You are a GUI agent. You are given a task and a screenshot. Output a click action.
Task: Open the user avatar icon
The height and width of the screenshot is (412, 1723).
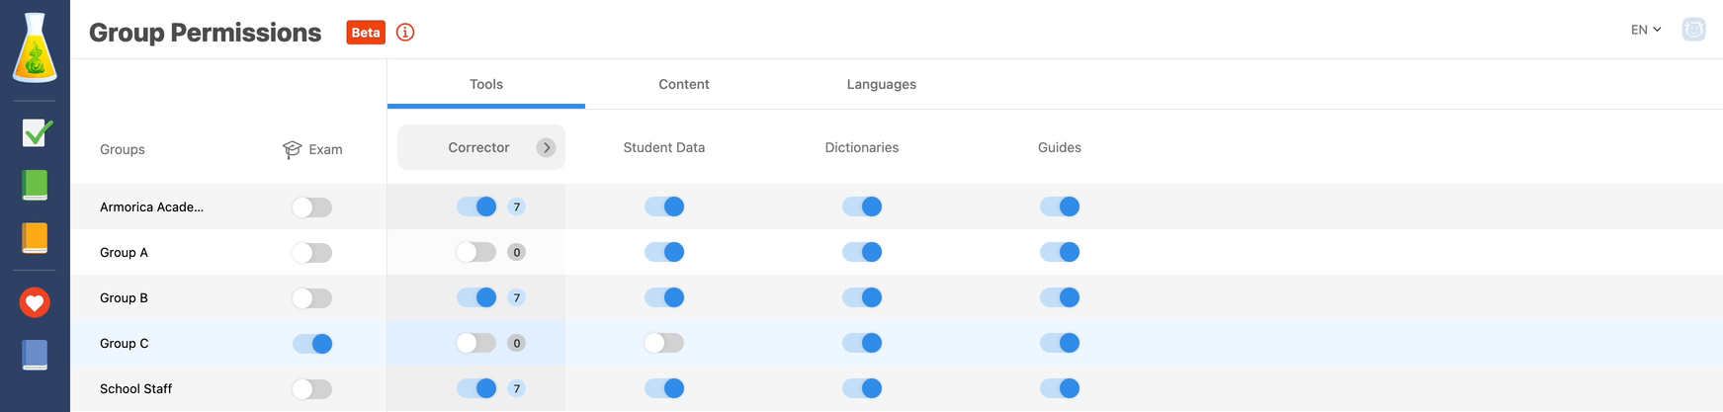[1693, 30]
